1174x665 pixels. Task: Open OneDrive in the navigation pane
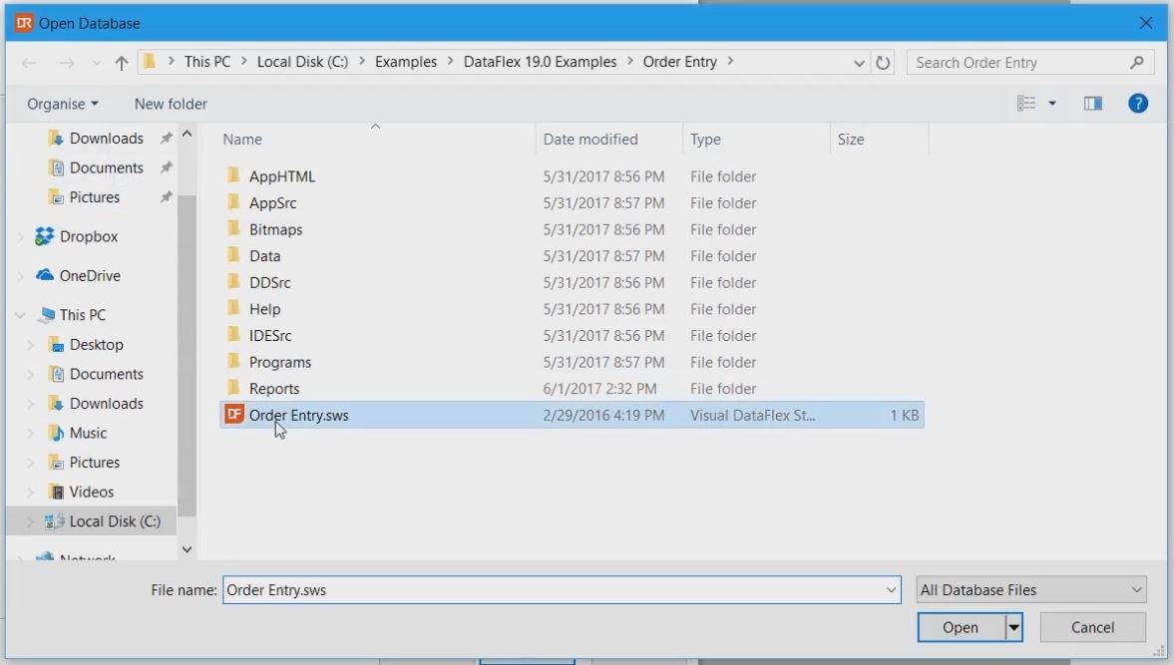(x=89, y=276)
